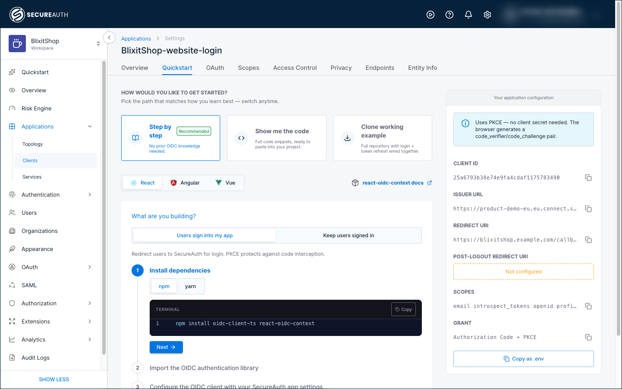Open Organizations in the sidebar

click(50, 231)
